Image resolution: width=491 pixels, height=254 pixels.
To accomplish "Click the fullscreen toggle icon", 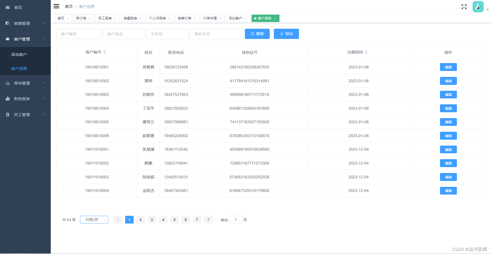I will [x=464, y=7].
